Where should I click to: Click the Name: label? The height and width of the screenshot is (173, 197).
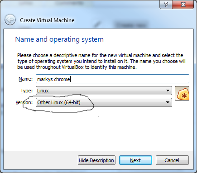25,79
